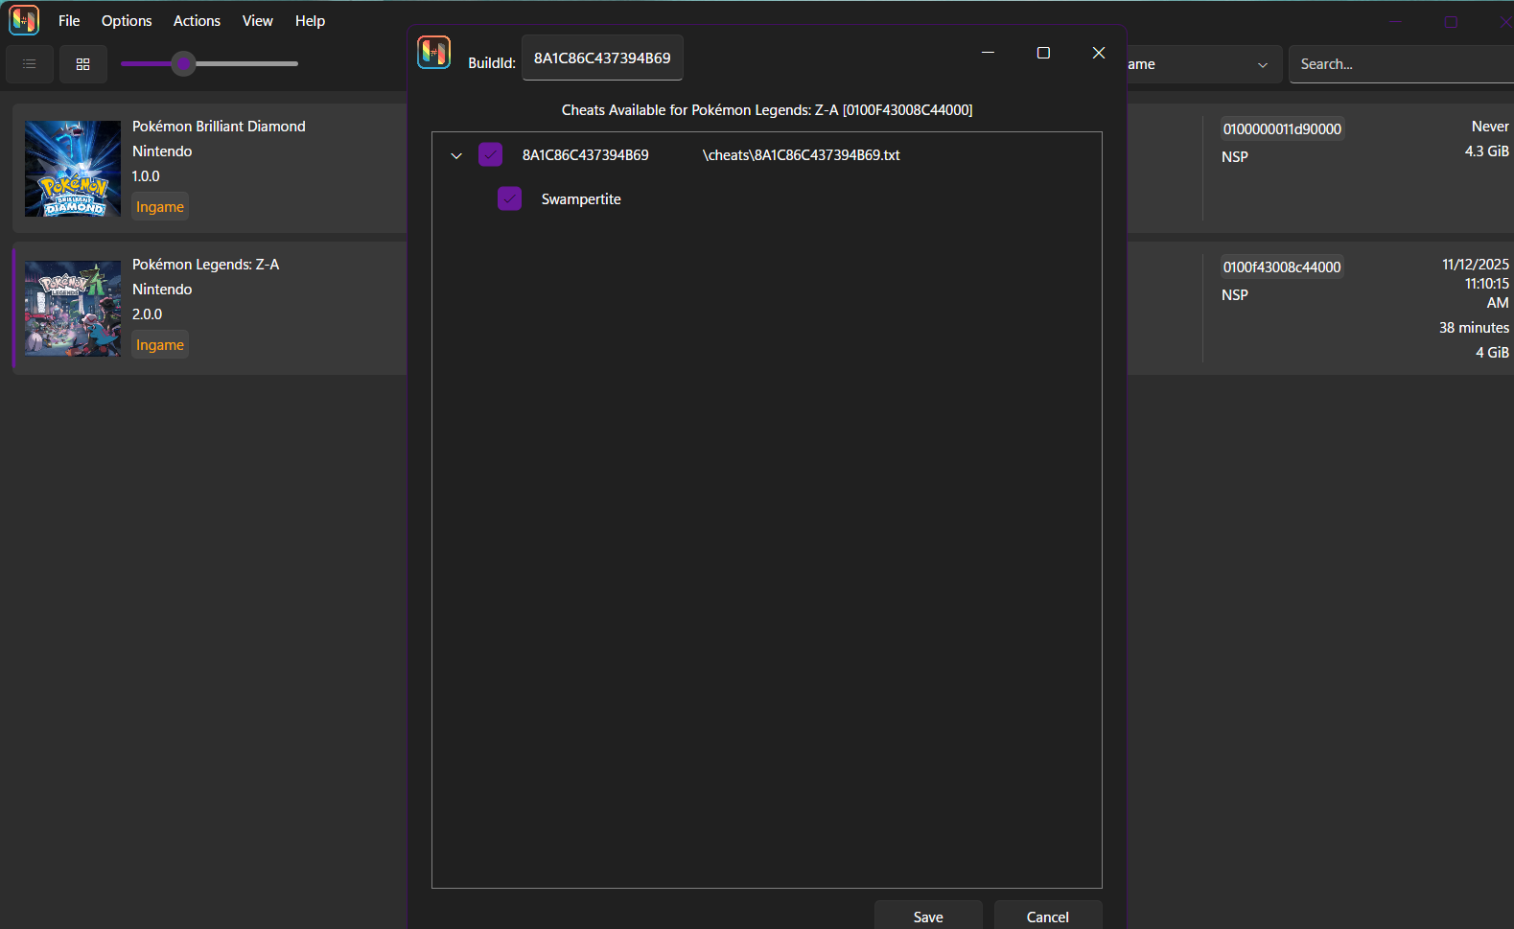Click the 4.3 GiB file size text
1514x929 pixels.
(1486, 151)
